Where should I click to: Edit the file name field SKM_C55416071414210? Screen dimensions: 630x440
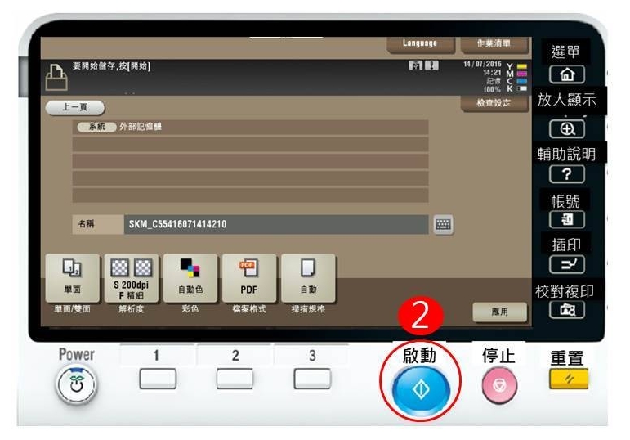click(276, 224)
